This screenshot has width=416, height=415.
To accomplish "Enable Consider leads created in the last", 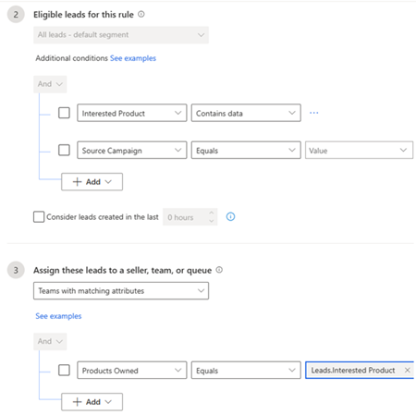I will 39,217.
